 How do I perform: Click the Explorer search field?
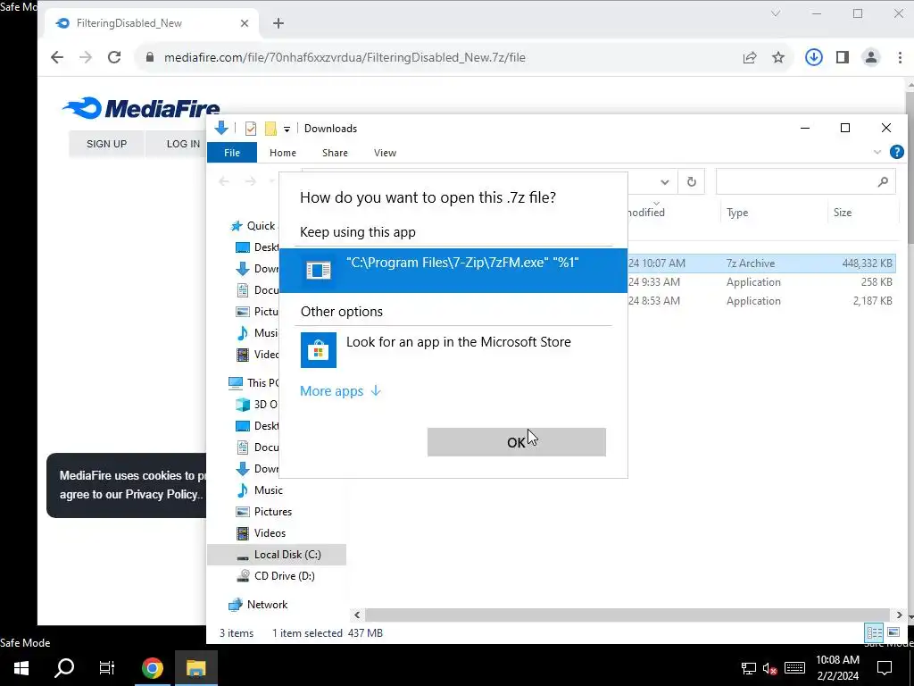[x=805, y=182]
